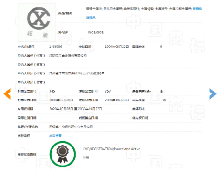The width and height of the screenshot is (221, 173).
Task: Select the 国际注册日期 field label
Action: (27, 118)
